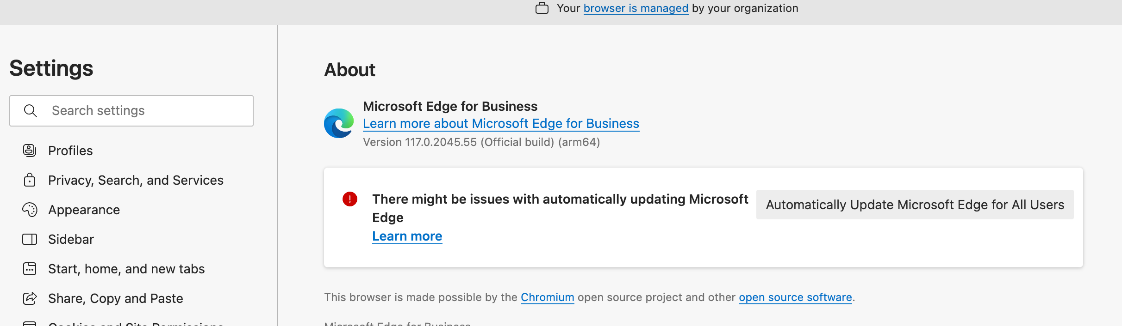Click the Share, Copy and Paste icon

coord(30,298)
